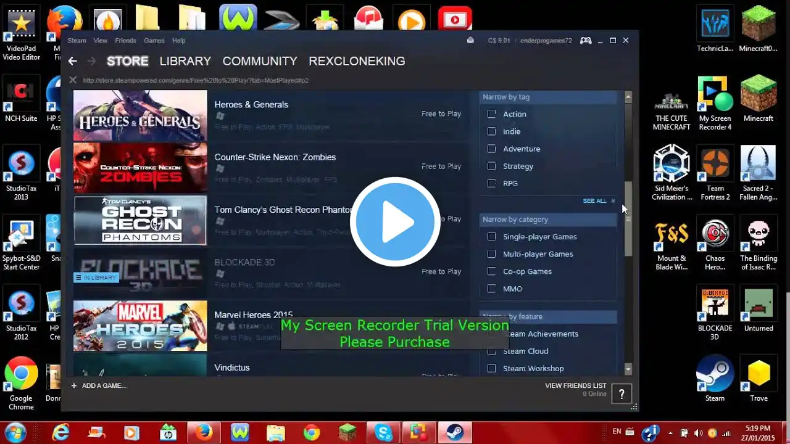Image resolution: width=790 pixels, height=444 pixels.
Task: Open VIEW FRIENDS LIST
Action: [x=575, y=385]
